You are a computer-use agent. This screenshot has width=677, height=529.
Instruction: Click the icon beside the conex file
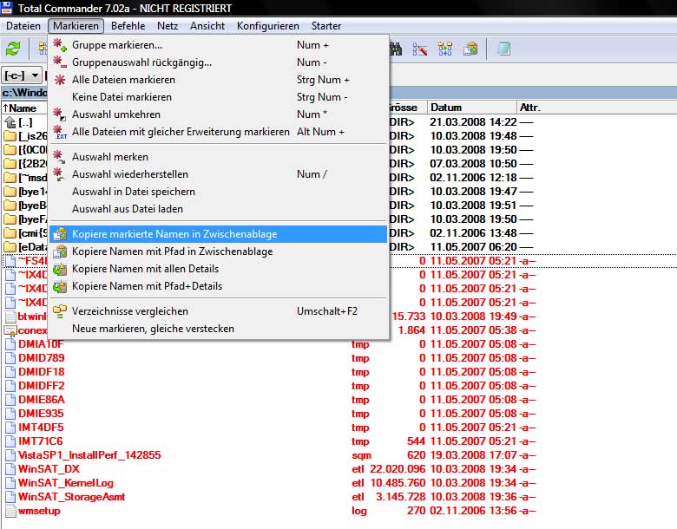[10, 330]
